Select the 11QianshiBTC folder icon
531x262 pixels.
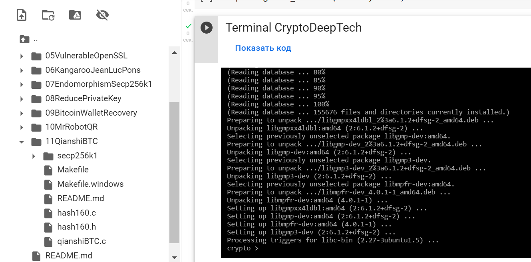[36, 142]
